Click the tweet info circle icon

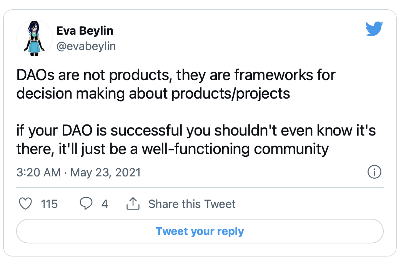[374, 172]
